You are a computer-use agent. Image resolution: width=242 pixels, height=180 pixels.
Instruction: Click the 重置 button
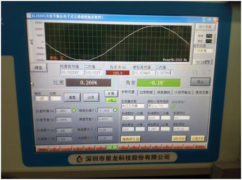point(72,97)
